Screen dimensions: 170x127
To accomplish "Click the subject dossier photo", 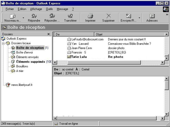I will click(x=116, y=48).
